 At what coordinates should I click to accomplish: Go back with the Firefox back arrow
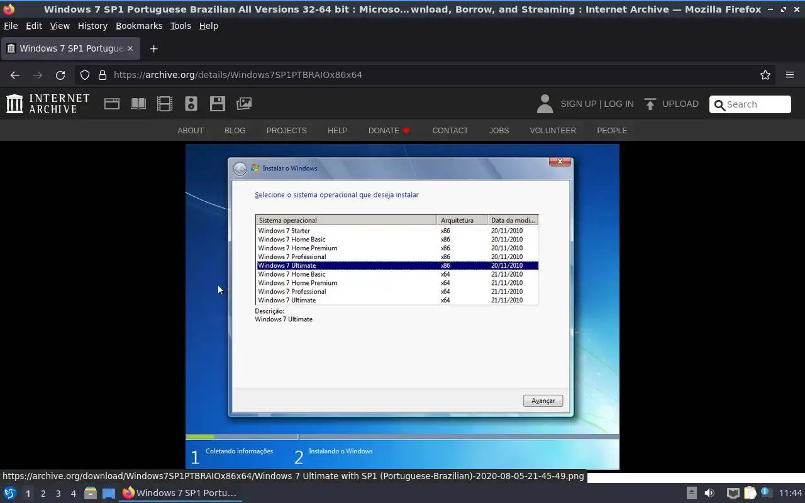click(15, 75)
